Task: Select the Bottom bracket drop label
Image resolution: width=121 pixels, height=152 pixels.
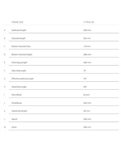Action: (21, 46)
